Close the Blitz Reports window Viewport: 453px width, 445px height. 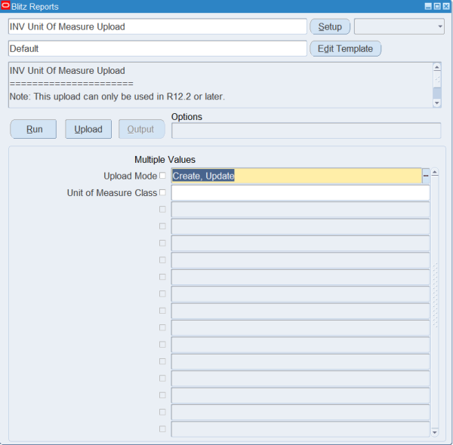point(446,6)
